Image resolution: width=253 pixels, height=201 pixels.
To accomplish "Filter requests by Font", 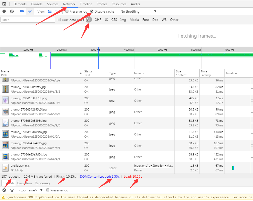I will 145,20.
